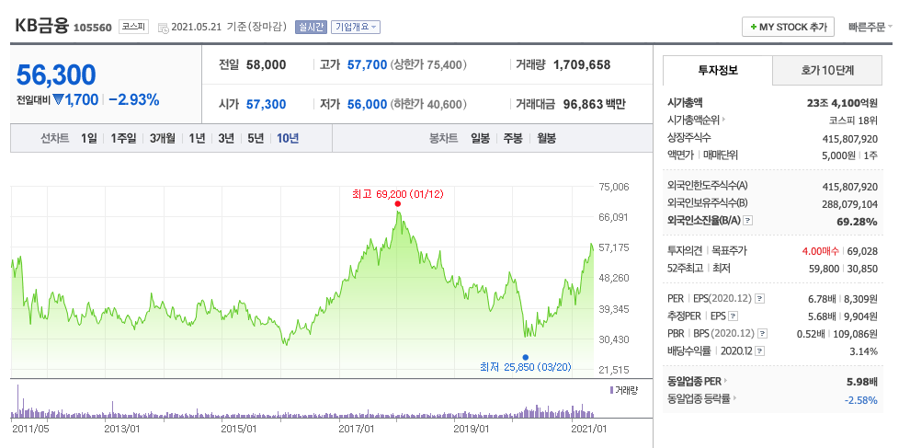Click 동일업종 PER value 5.98배
The width and height of the screenshot is (910, 448).
pyautogui.click(x=861, y=383)
